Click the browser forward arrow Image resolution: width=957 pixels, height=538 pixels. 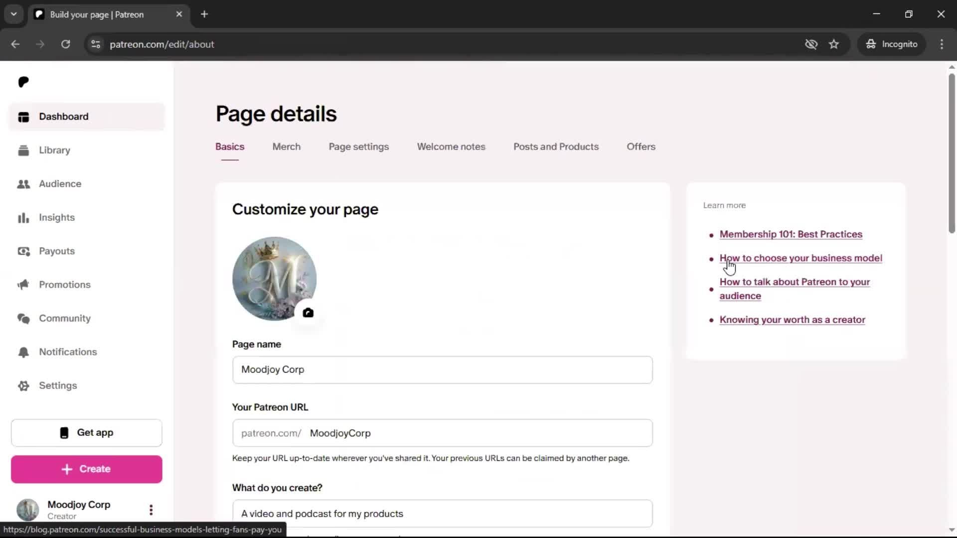[x=40, y=44]
